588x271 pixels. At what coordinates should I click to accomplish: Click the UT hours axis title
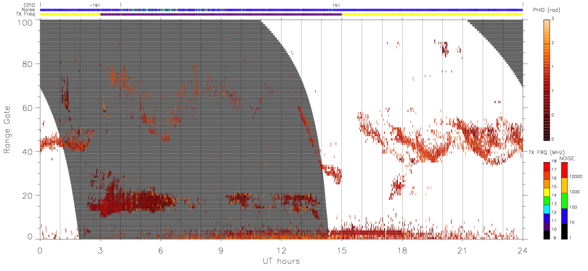pos(281,261)
